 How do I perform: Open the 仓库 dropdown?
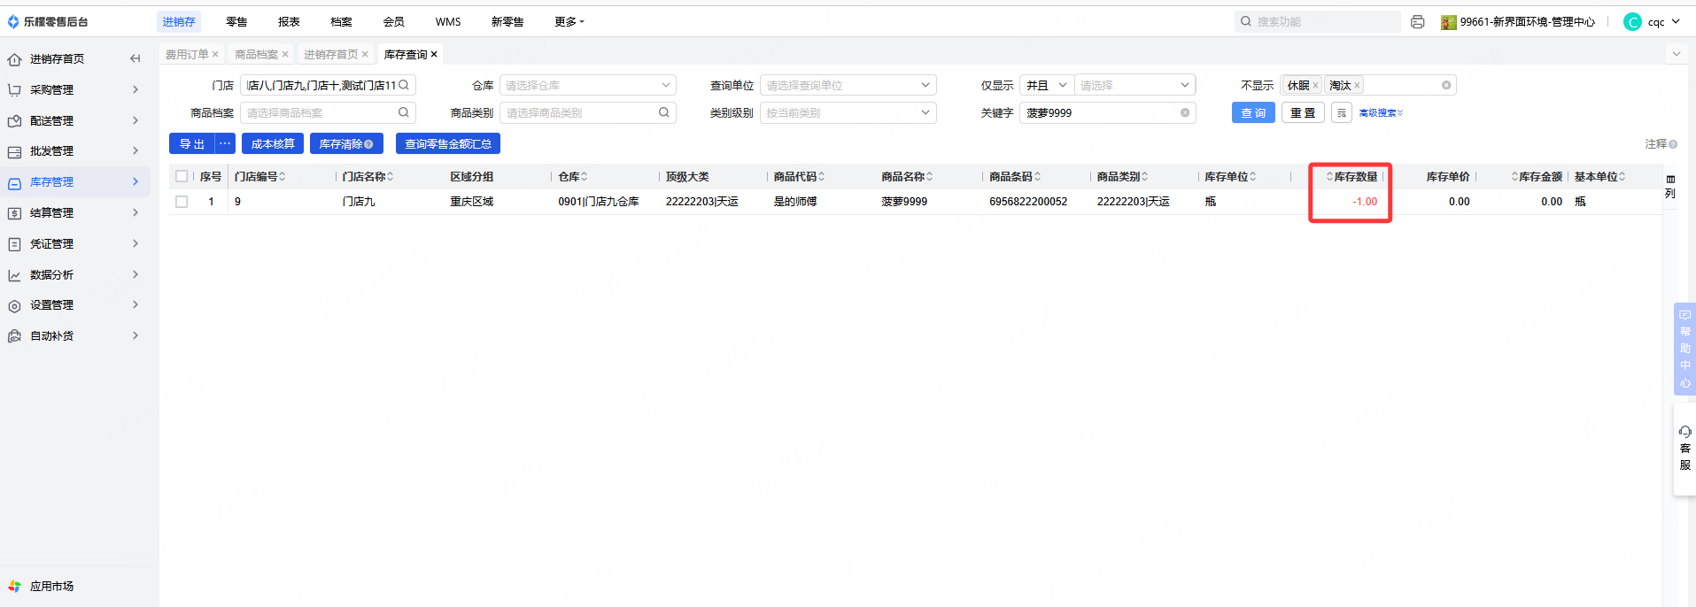coord(588,86)
